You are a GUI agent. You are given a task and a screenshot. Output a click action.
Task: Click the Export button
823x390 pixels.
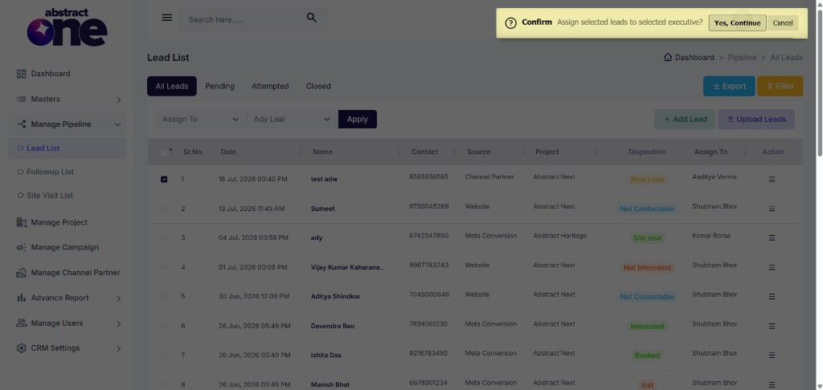pos(729,86)
